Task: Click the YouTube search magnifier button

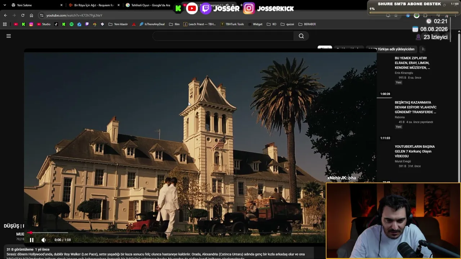Action: 301,36
